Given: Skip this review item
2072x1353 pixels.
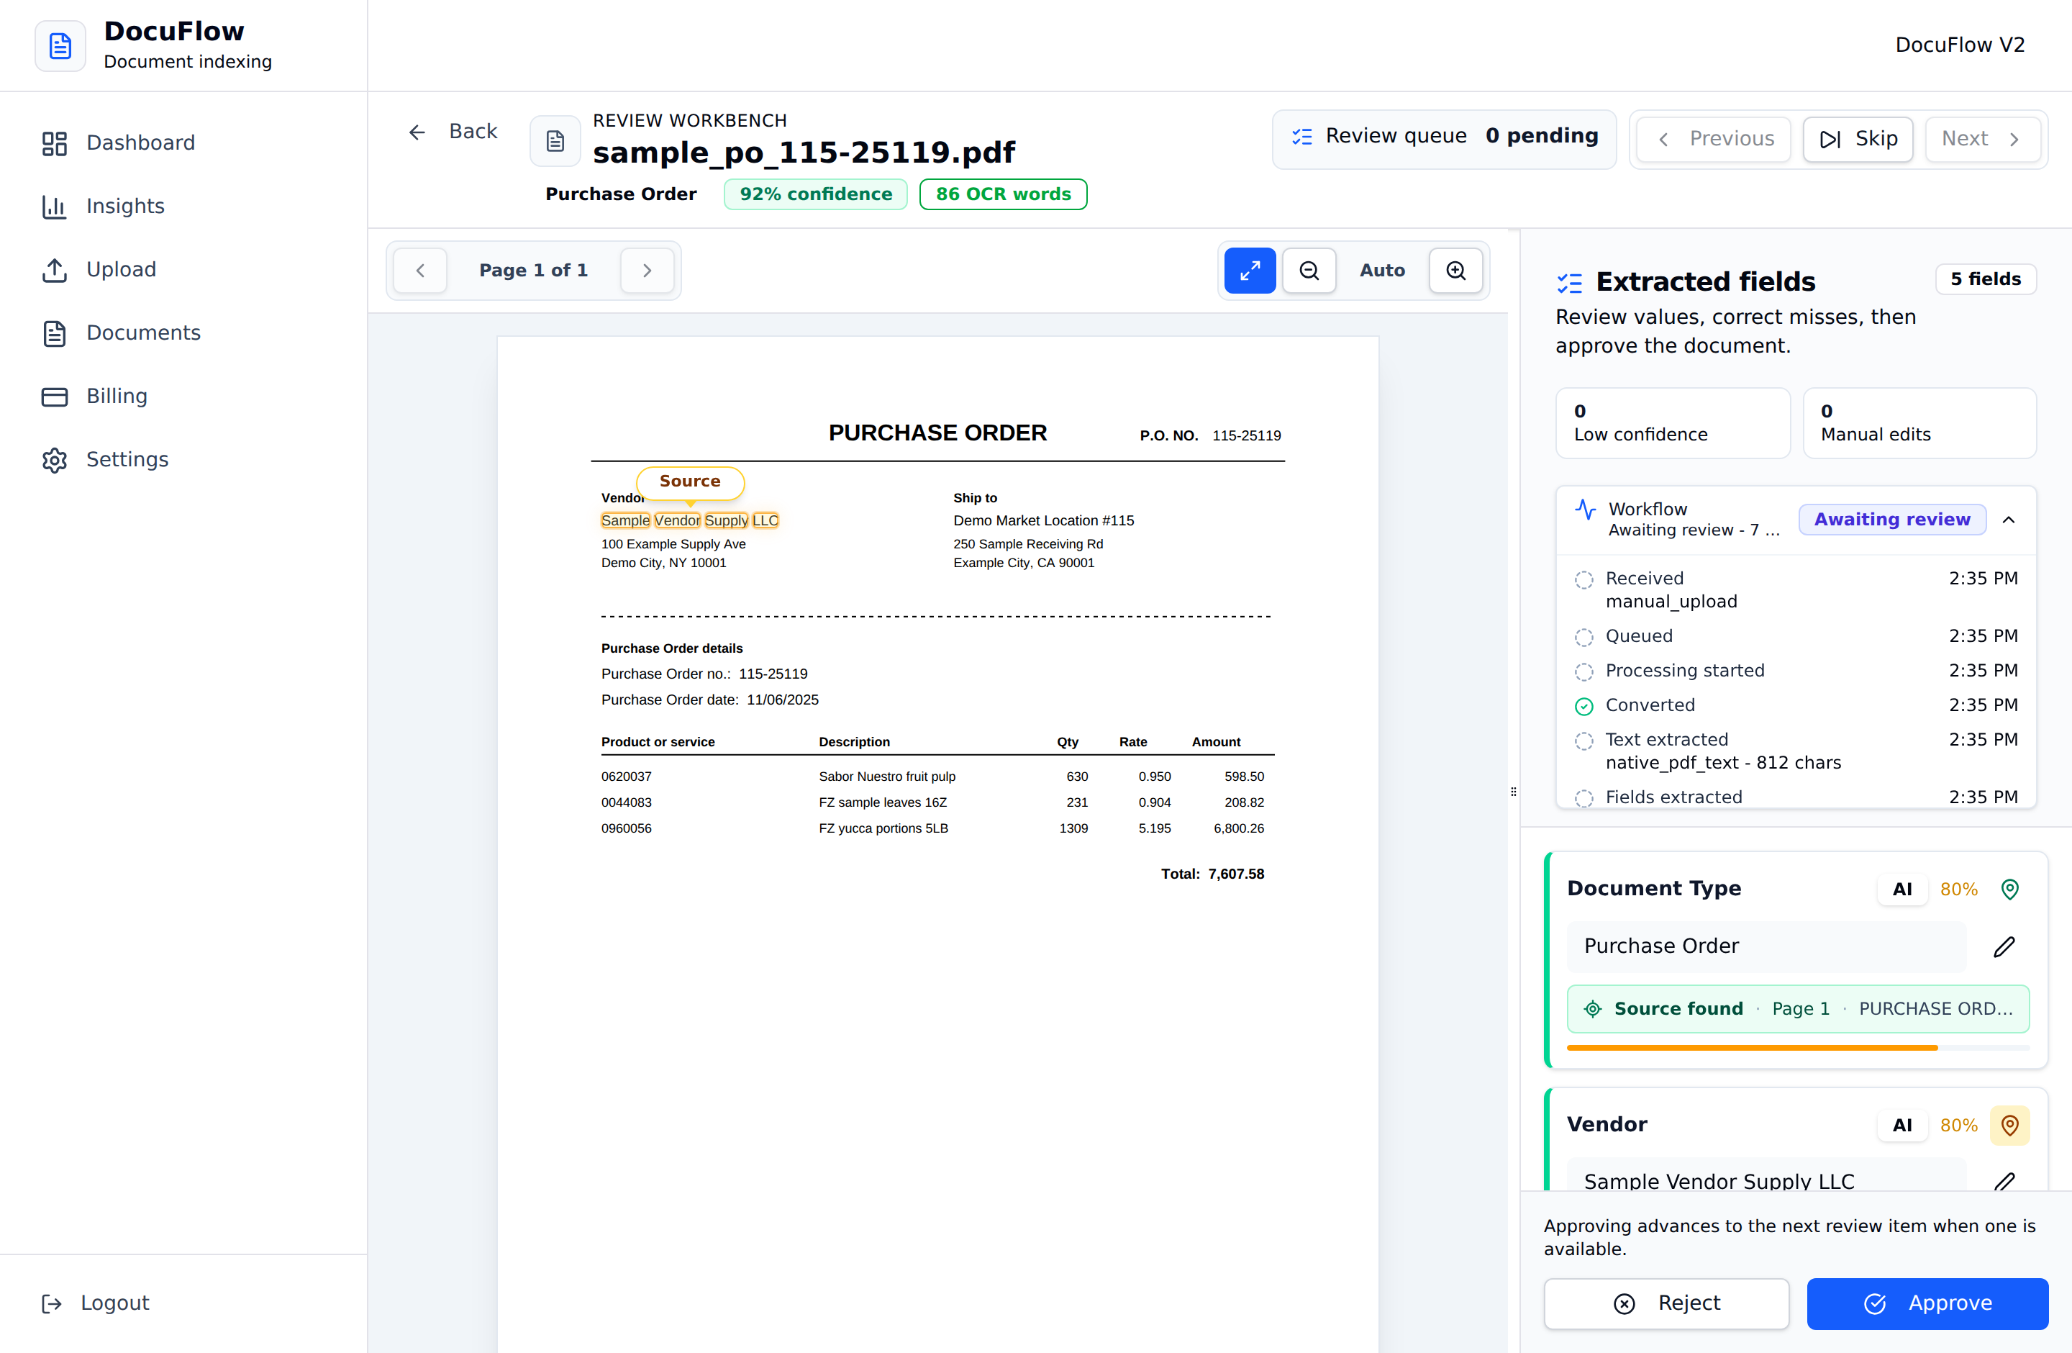Looking at the screenshot, I should [1858, 140].
